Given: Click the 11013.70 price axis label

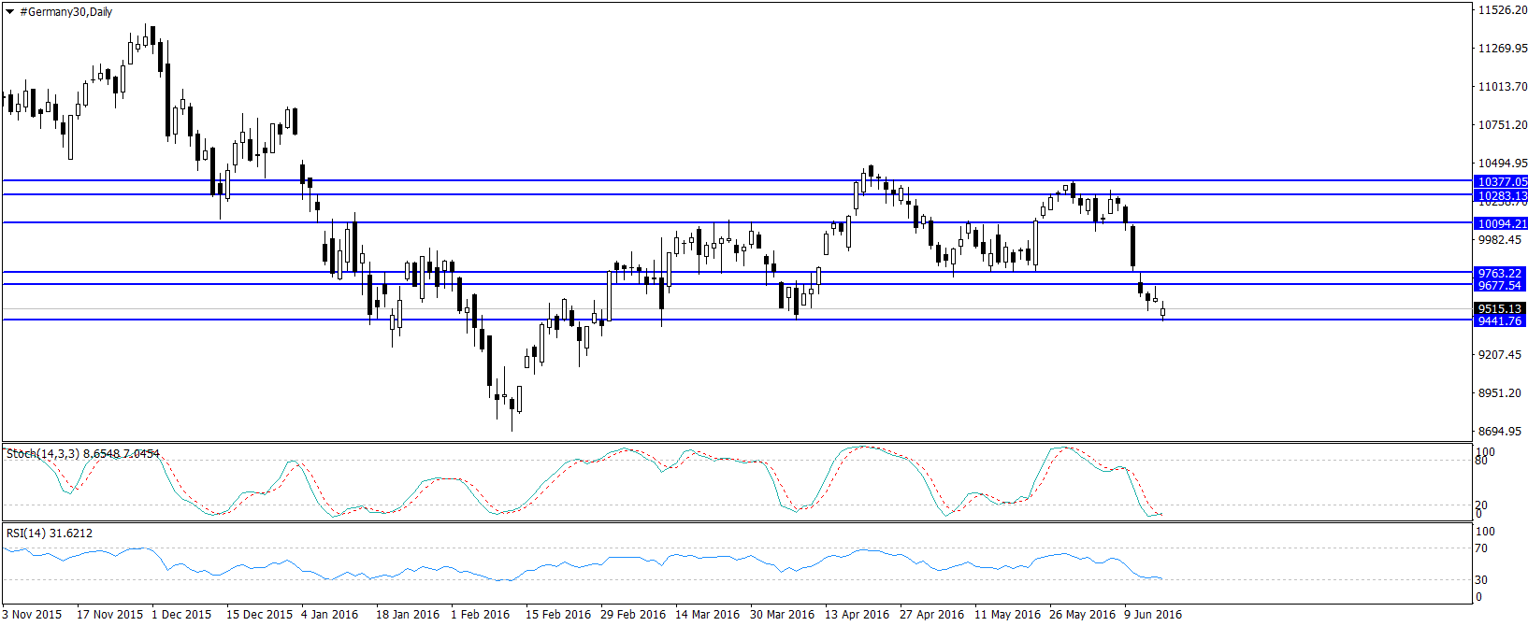Looking at the screenshot, I should (x=1503, y=87).
